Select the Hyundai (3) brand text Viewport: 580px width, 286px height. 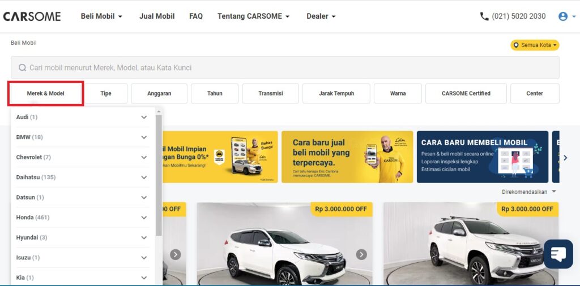point(32,237)
